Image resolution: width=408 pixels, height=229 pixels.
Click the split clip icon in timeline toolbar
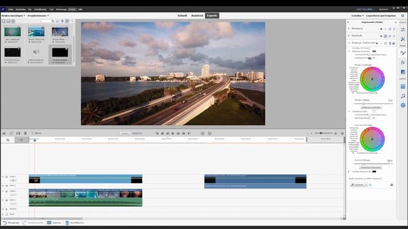pos(18,133)
